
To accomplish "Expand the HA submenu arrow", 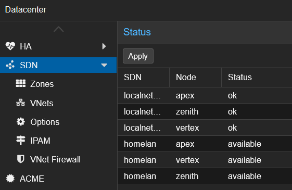I will tap(104, 46).
